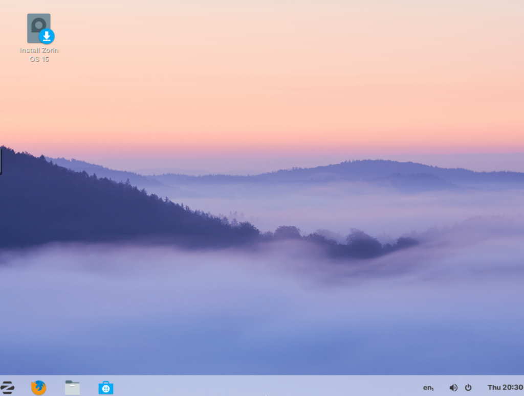Click the foggy valley area of desktop
The height and width of the screenshot is (396, 524).
click(x=256, y=307)
